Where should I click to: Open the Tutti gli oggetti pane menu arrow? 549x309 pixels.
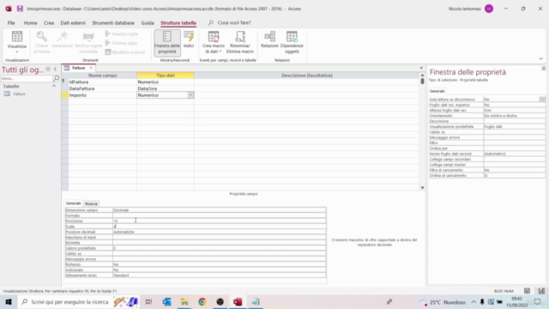click(x=48, y=69)
